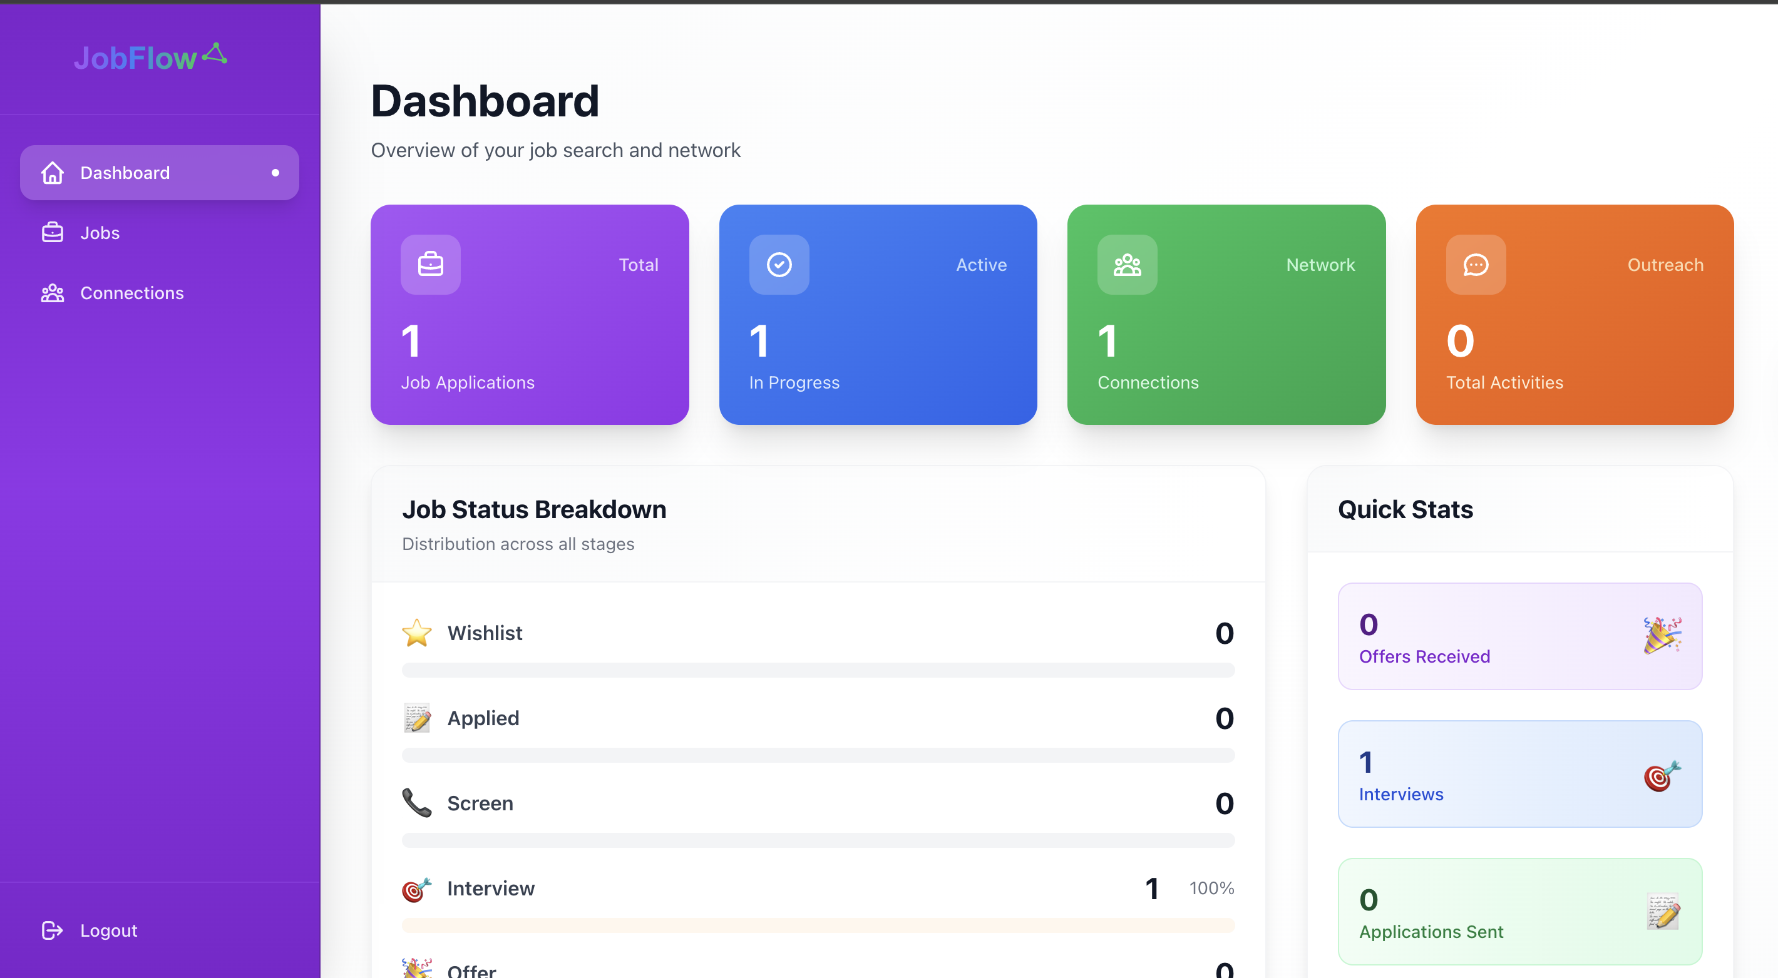Click the network icon on the Connections card
The image size is (1778, 978).
(x=1127, y=264)
